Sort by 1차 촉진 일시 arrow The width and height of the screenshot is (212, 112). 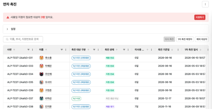click(x=201, y=50)
